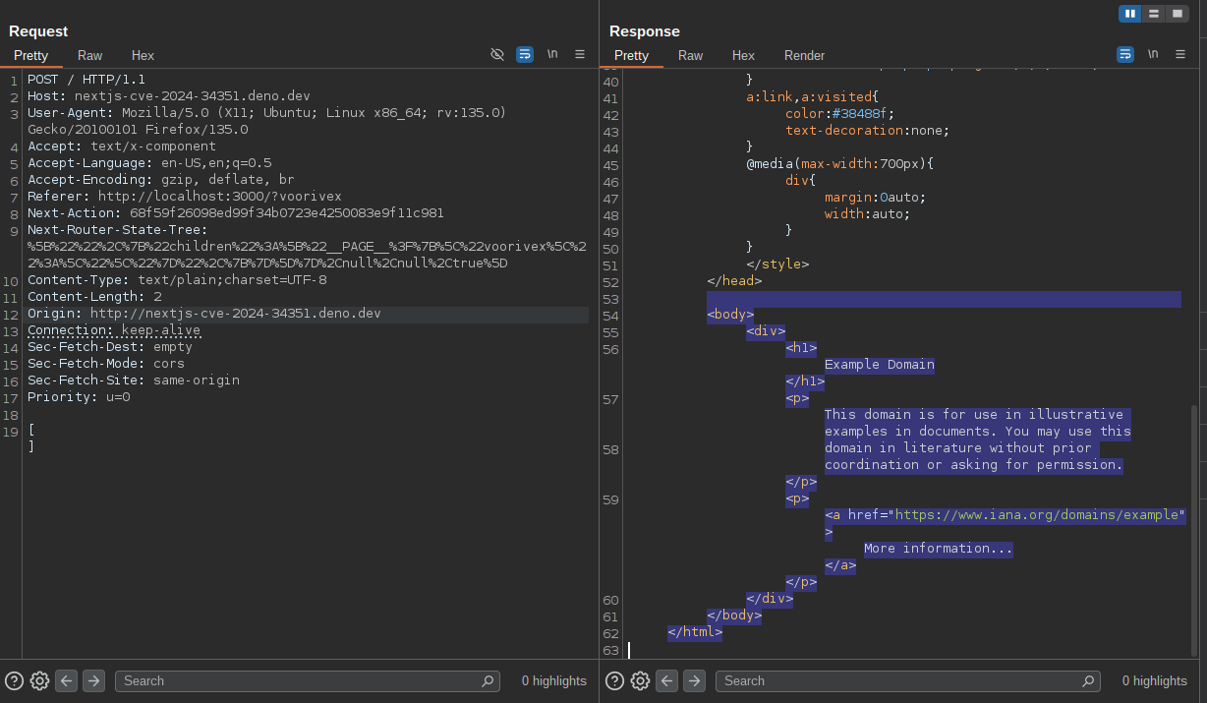Toggle \n newline display in Request panel
Viewport: 1207px width, 703px height.
point(552,54)
